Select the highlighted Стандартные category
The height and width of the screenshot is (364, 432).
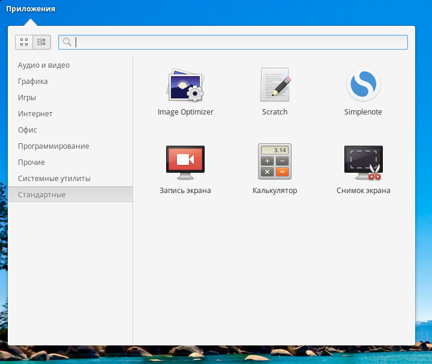[x=42, y=195]
